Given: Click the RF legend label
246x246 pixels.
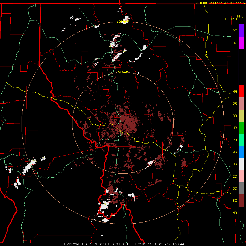Looking at the screenshot, I should click(235, 31).
